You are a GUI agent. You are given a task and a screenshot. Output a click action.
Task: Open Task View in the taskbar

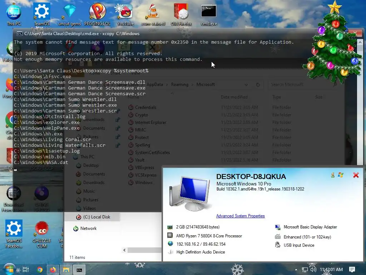click(x=26, y=270)
